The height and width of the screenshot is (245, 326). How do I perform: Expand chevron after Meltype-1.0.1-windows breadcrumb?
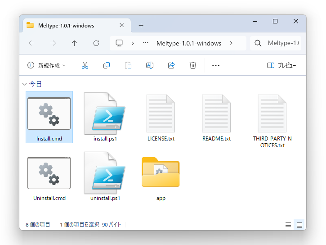pyautogui.click(x=231, y=43)
